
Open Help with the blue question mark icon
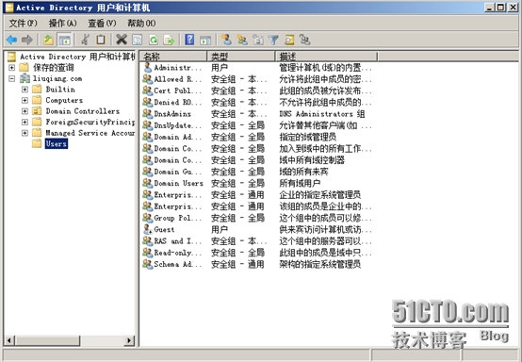pyautogui.click(x=189, y=40)
